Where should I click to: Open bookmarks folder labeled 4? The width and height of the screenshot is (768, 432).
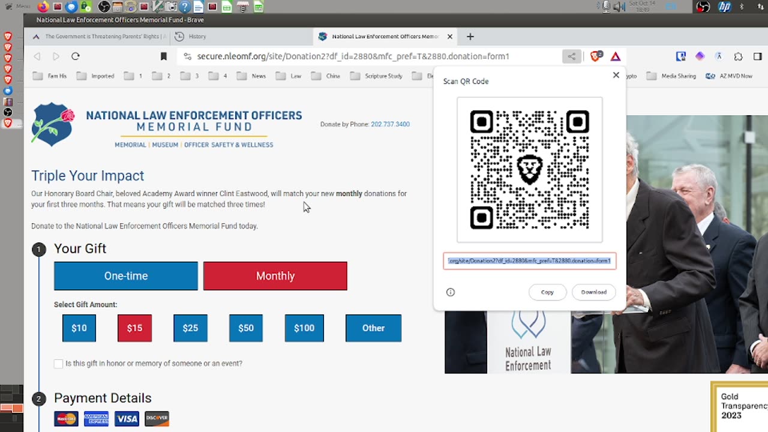click(218, 76)
